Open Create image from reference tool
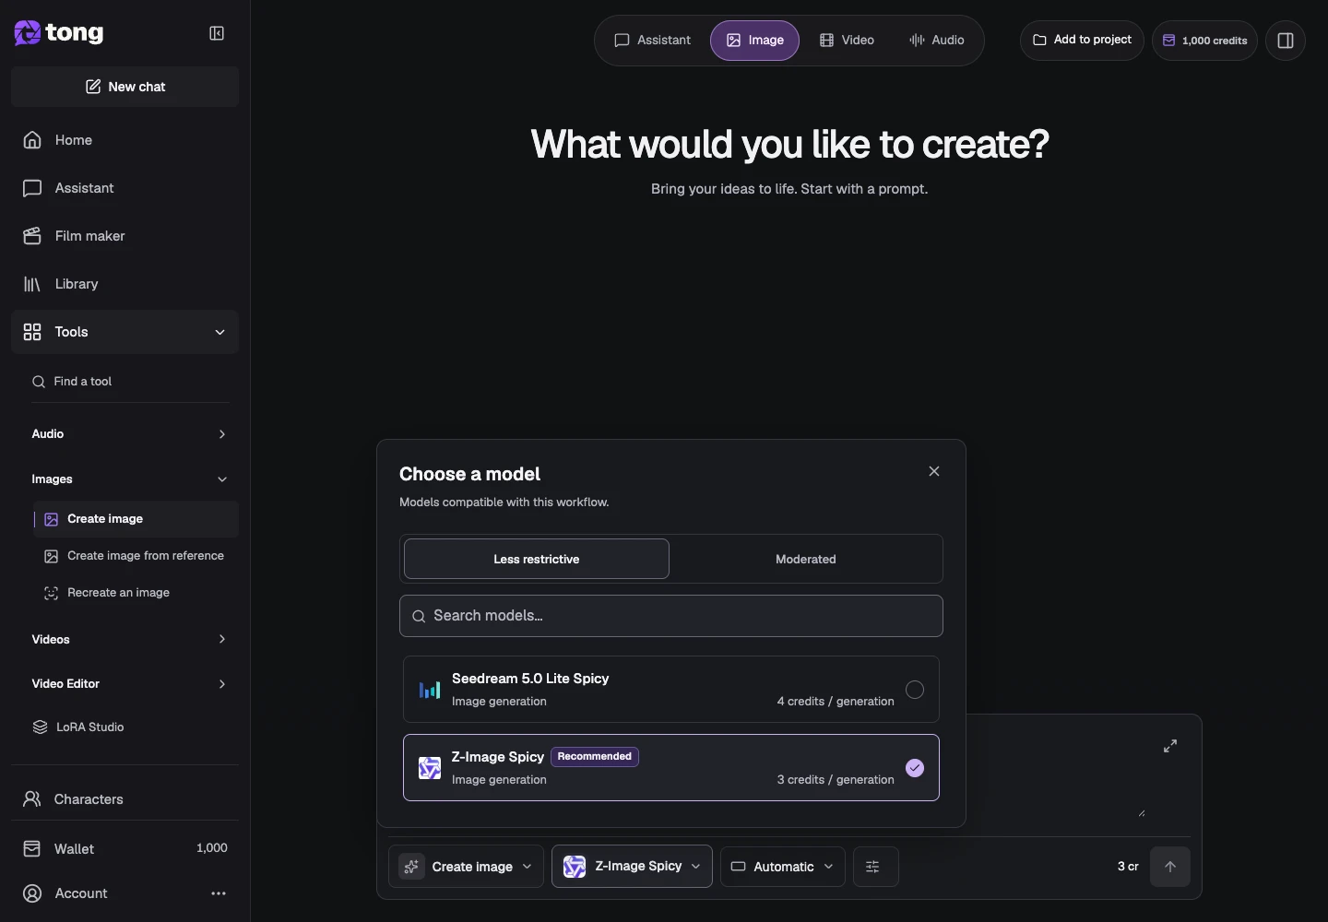The height and width of the screenshot is (922, 1328). point(136,556)
